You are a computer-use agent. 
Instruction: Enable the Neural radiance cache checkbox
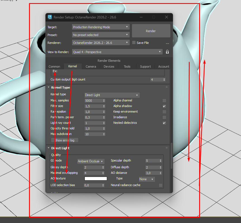[161, 185]
